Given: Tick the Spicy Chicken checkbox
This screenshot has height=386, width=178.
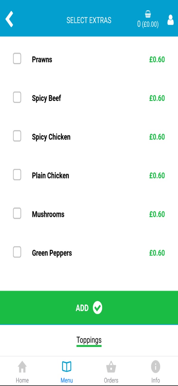Looking at the screenshot, I should (17, 136).
